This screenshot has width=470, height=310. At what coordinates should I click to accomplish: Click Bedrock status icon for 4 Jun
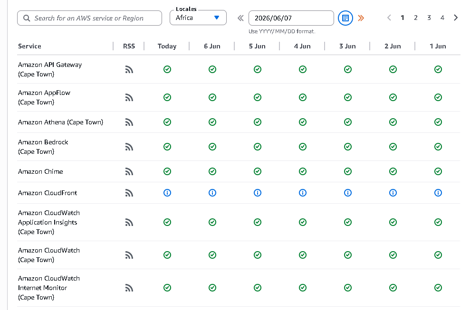[303, 147]
